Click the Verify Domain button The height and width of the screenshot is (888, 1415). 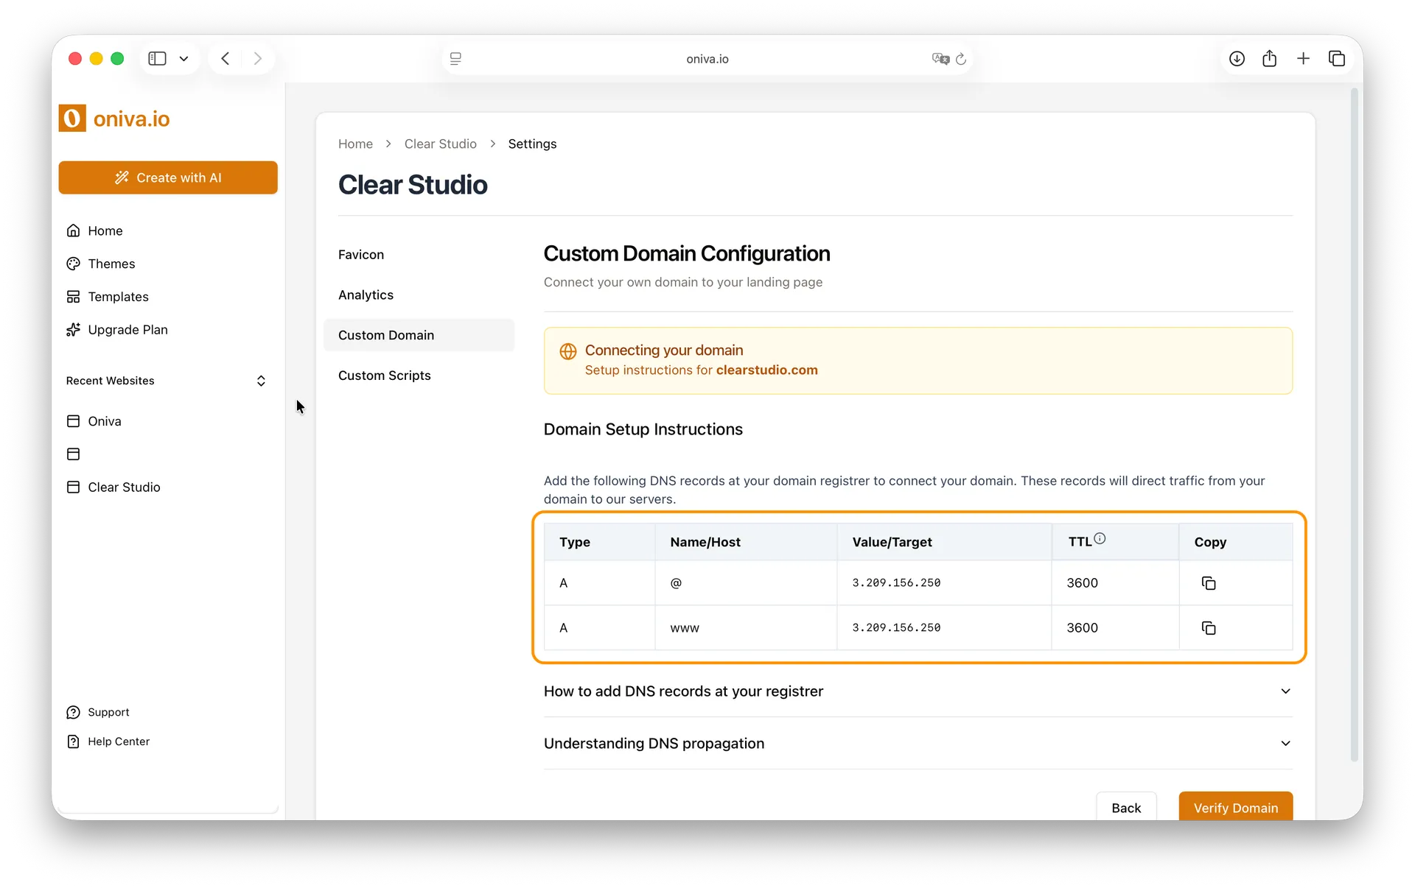pyautogui.click(x=1235, y=808)
